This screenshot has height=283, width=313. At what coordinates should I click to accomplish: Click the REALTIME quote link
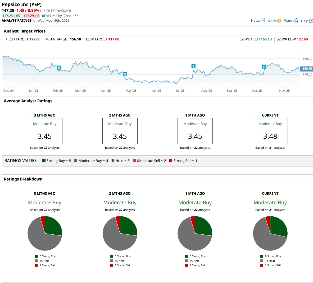[x=50, y=16]
